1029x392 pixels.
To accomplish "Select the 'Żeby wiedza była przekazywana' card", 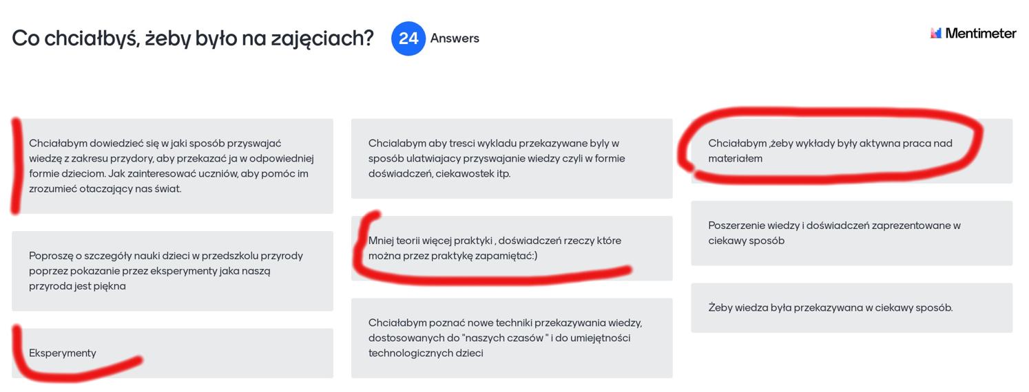I will (852, 308).
